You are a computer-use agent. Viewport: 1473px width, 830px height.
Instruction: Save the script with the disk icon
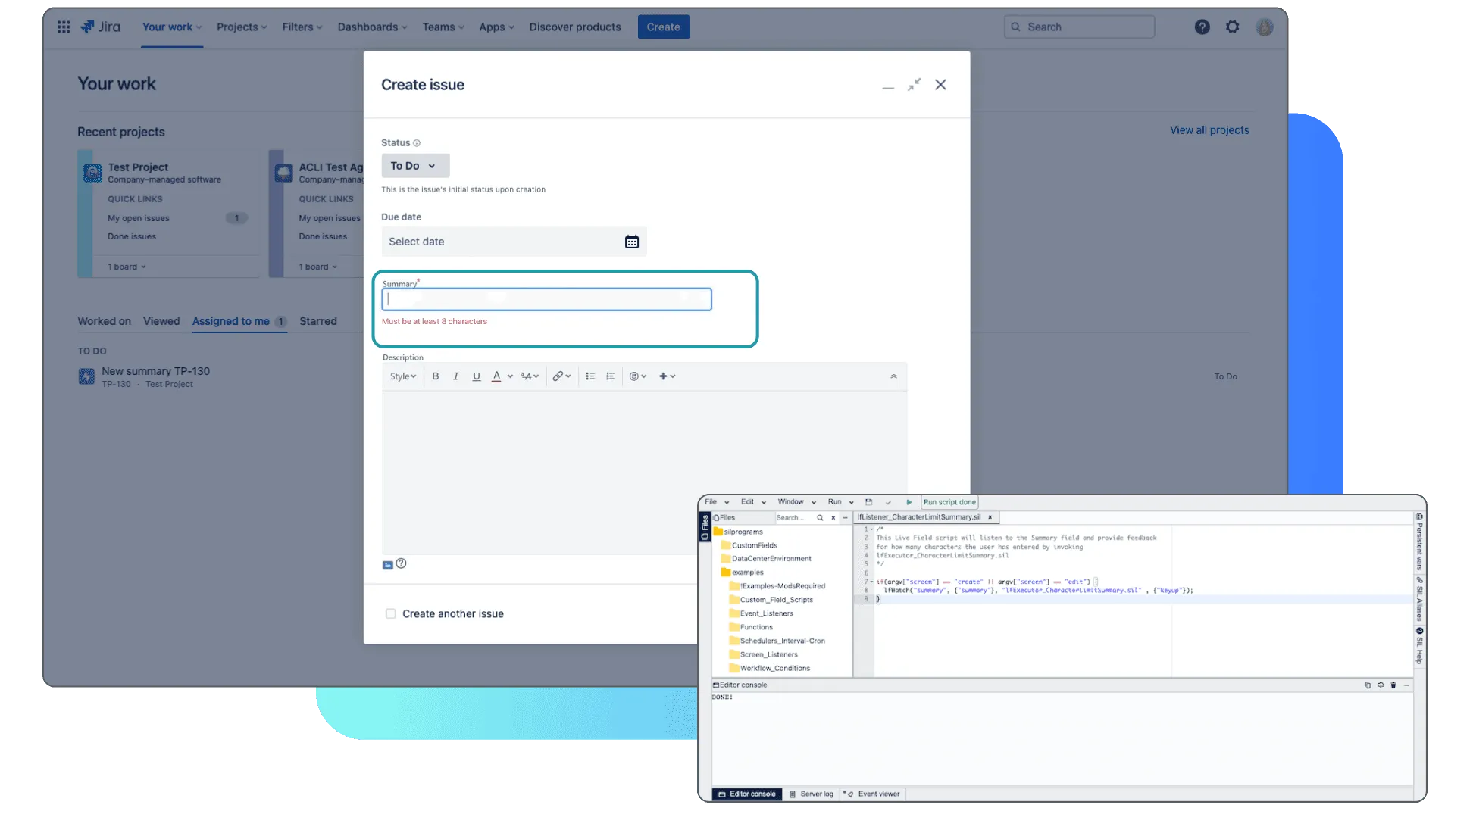pyautogui.click(x=868, y=502)
